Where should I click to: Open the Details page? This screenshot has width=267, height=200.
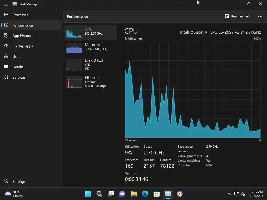(18, 67)
